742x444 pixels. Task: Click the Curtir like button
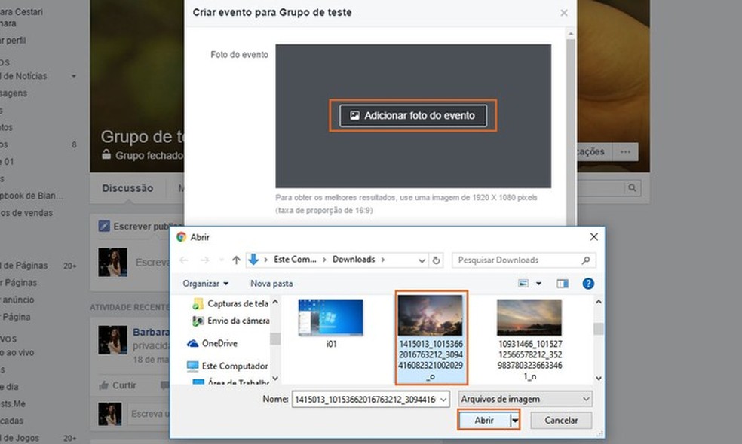coord(118,385)
